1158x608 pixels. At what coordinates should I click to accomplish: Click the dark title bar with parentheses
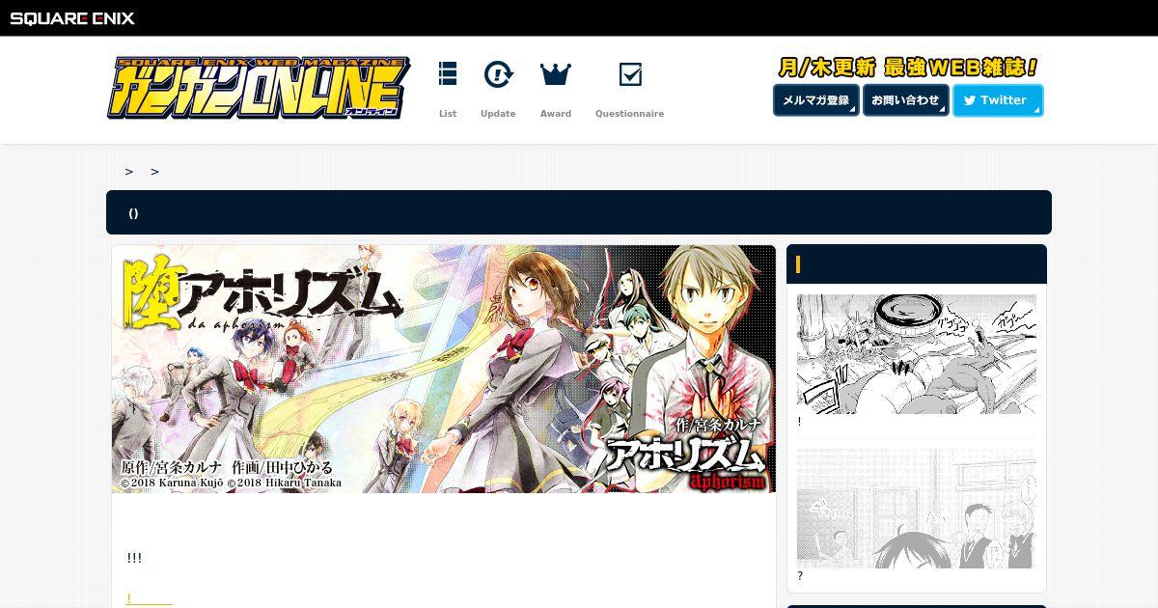pyautogui.click(x=579, y=212)
